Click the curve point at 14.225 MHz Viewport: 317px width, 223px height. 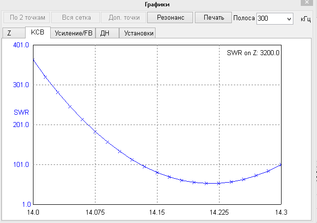click(x=219, y=183)
